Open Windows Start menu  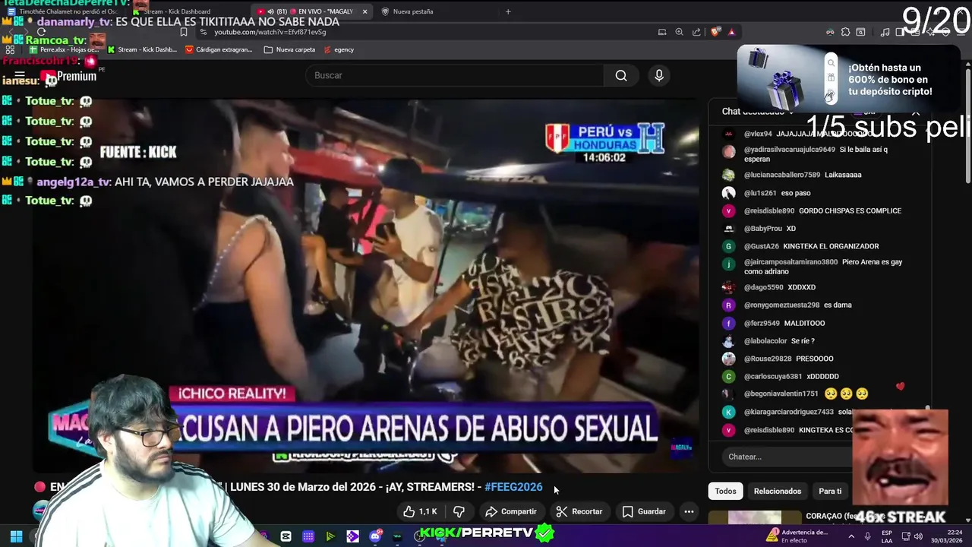click(16, 536)
